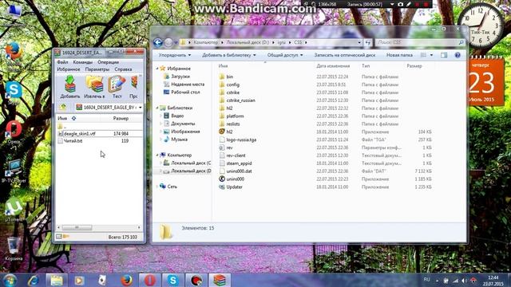Select the Updater application file
Viewport: 511px width, 287px height.
pyautogui.click(x=231, y=187)
